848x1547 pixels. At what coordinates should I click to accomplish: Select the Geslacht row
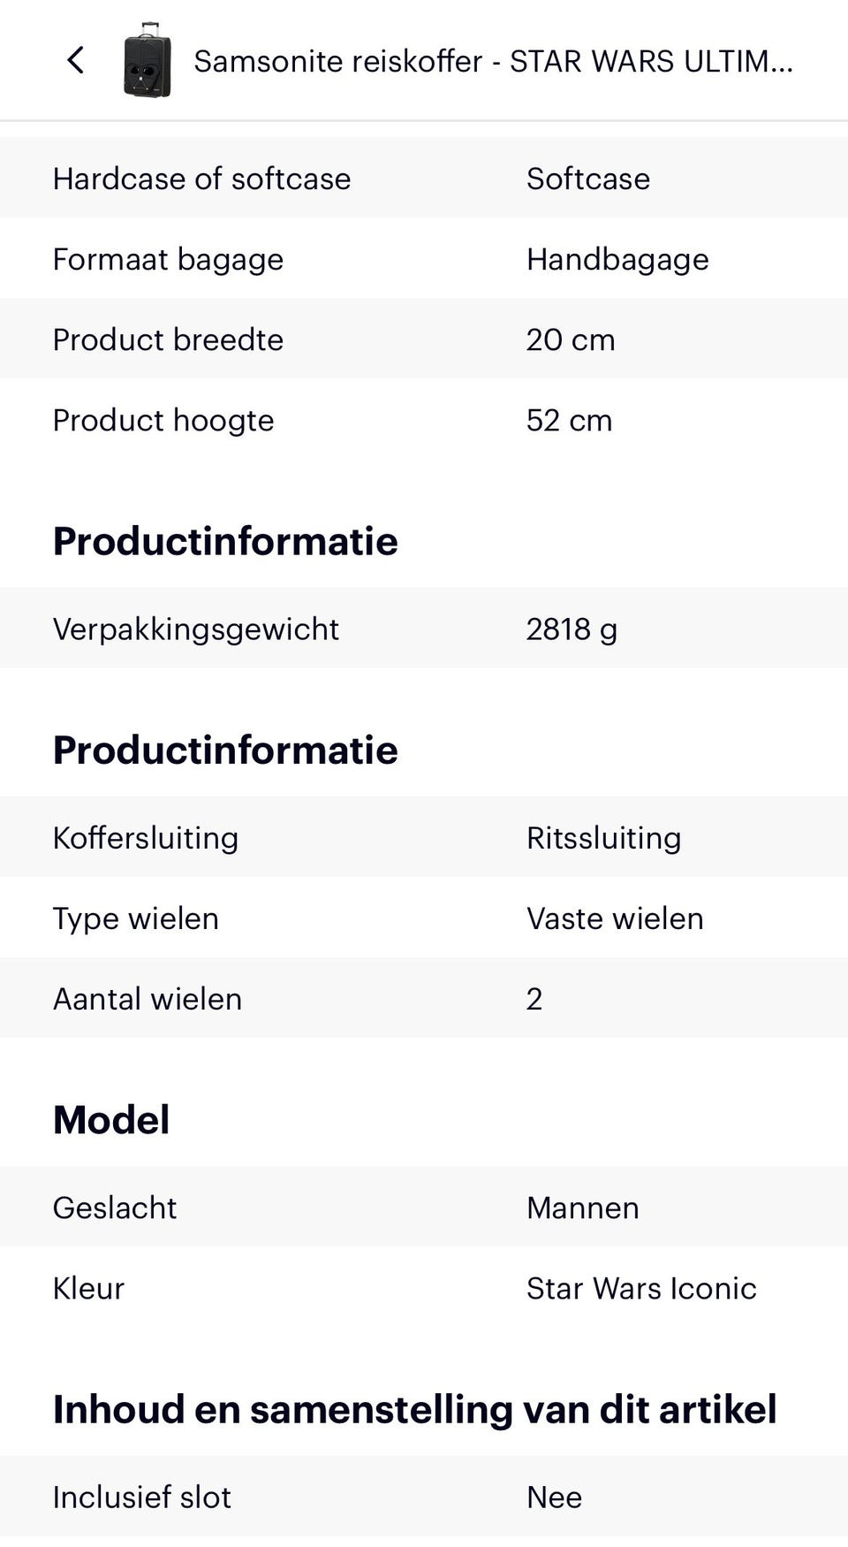coord(424,1208)
